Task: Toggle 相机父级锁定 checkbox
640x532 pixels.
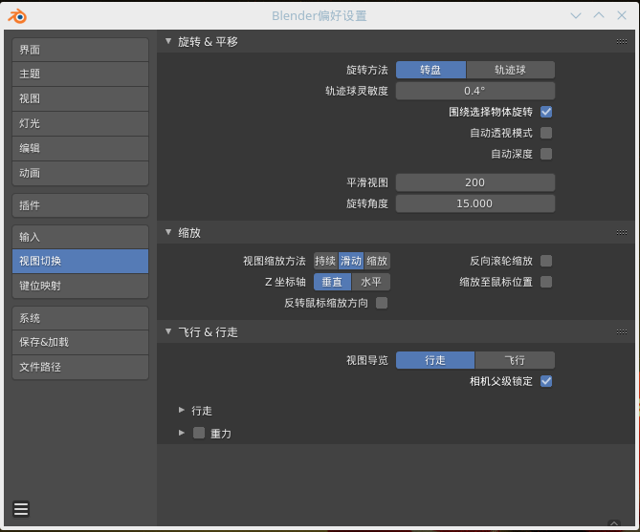Action: (546, 382)
